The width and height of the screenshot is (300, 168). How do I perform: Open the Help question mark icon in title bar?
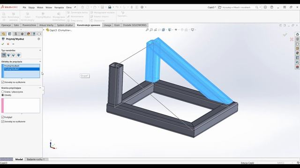click(272, 7)
